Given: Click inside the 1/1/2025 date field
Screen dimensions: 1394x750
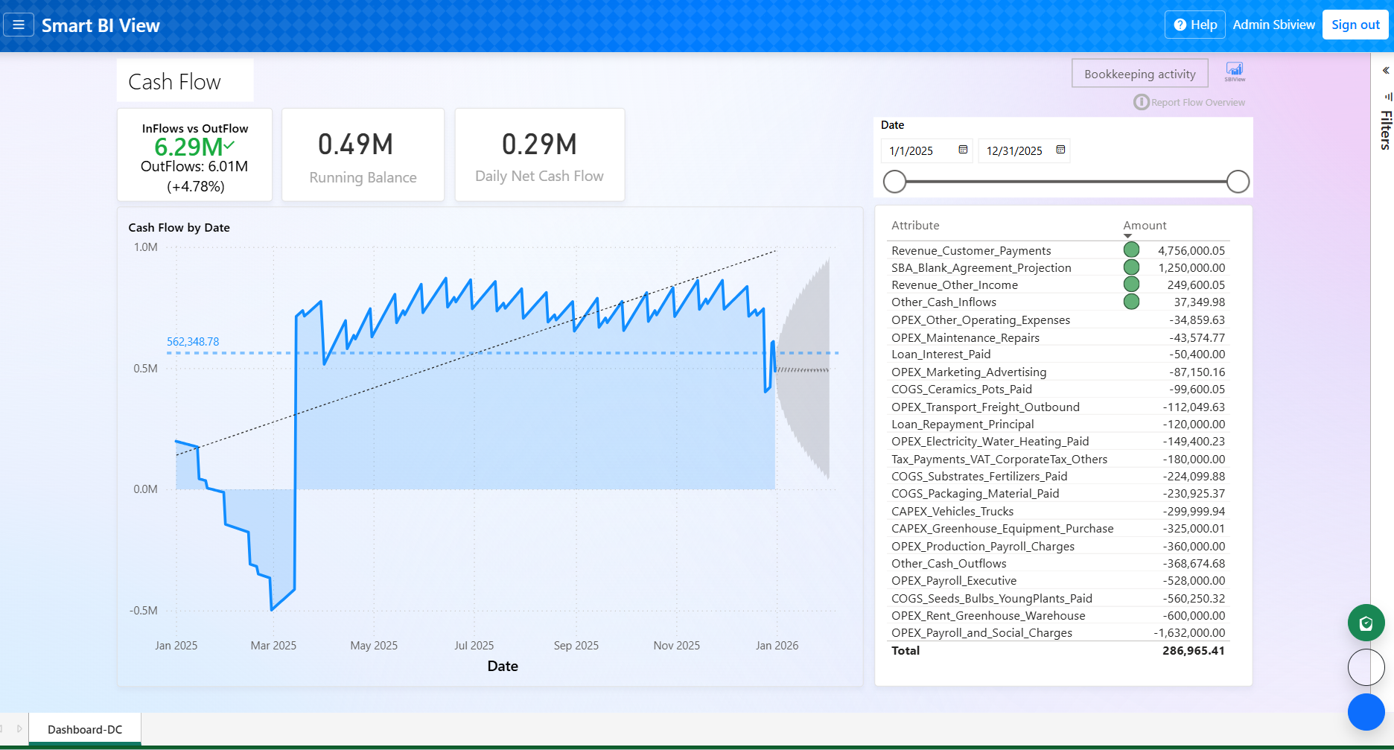Looking at the screenshot, I should pyautogui.click(x=916, y=150).
